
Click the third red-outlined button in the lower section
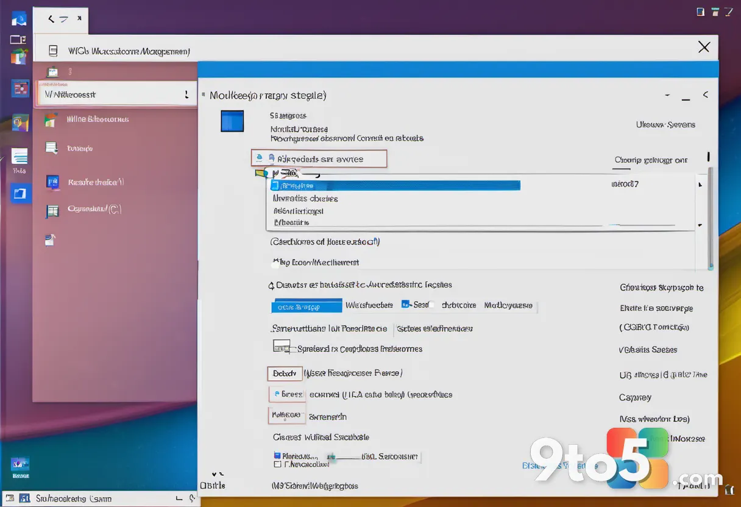[x=286, y=416]
